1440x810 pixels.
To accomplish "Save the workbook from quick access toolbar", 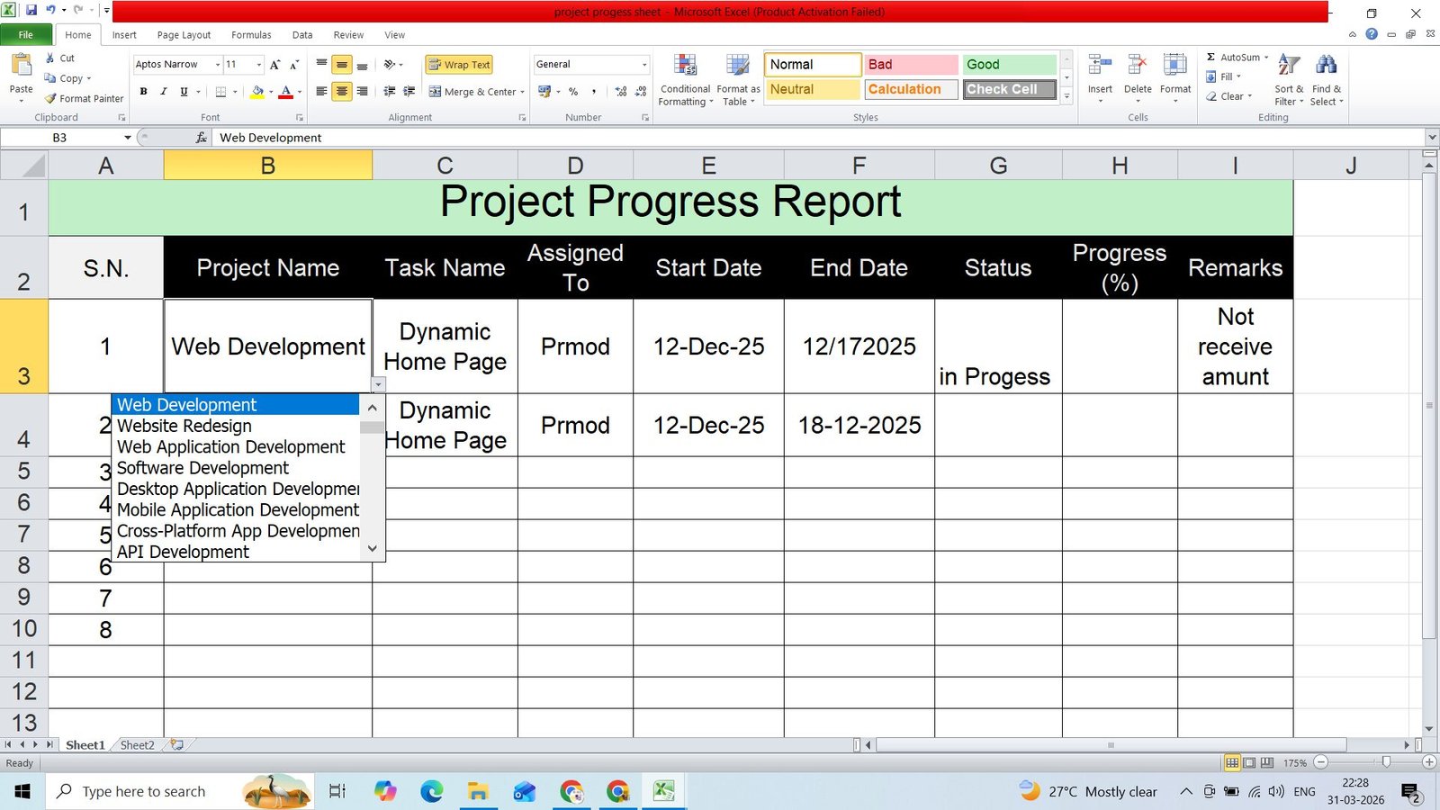I will 31,11.
